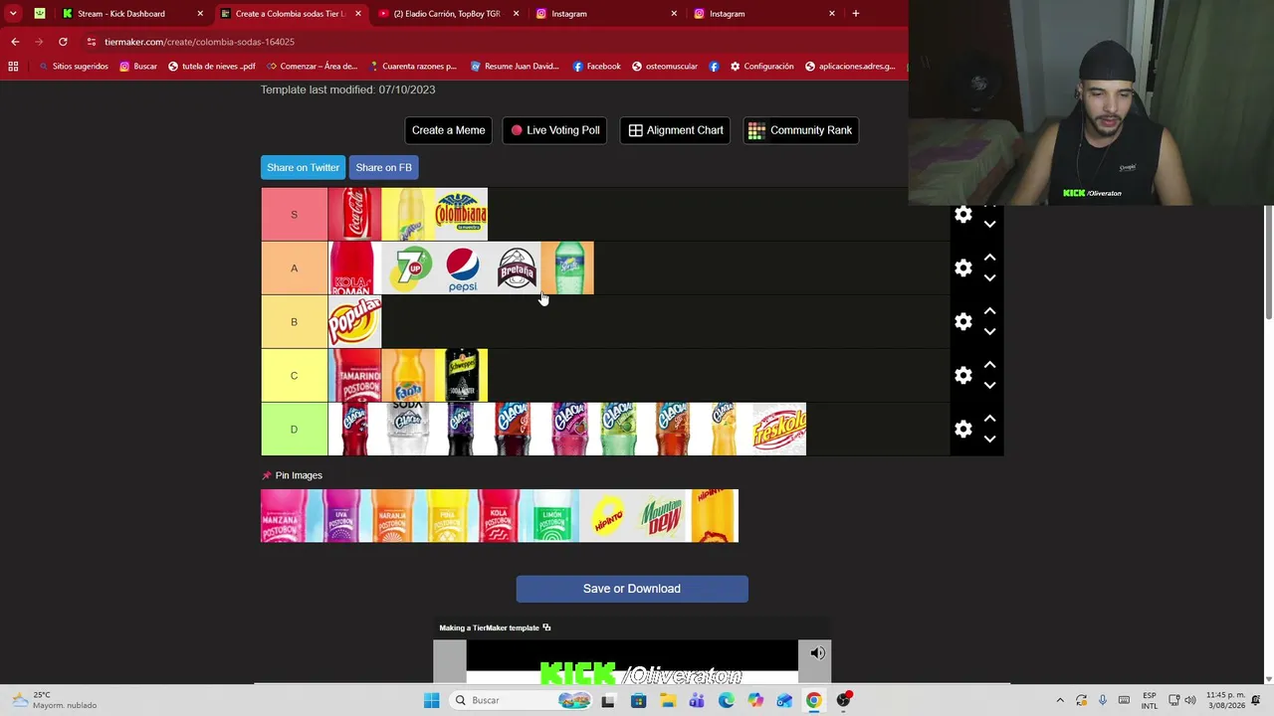The image size is (1274, 716).
Task: Open the osteomuscular bookmark
Action: (666, 67)
